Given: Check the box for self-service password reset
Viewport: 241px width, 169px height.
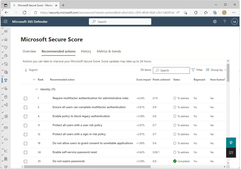Looking at the screenshot, I should (25, 152).
